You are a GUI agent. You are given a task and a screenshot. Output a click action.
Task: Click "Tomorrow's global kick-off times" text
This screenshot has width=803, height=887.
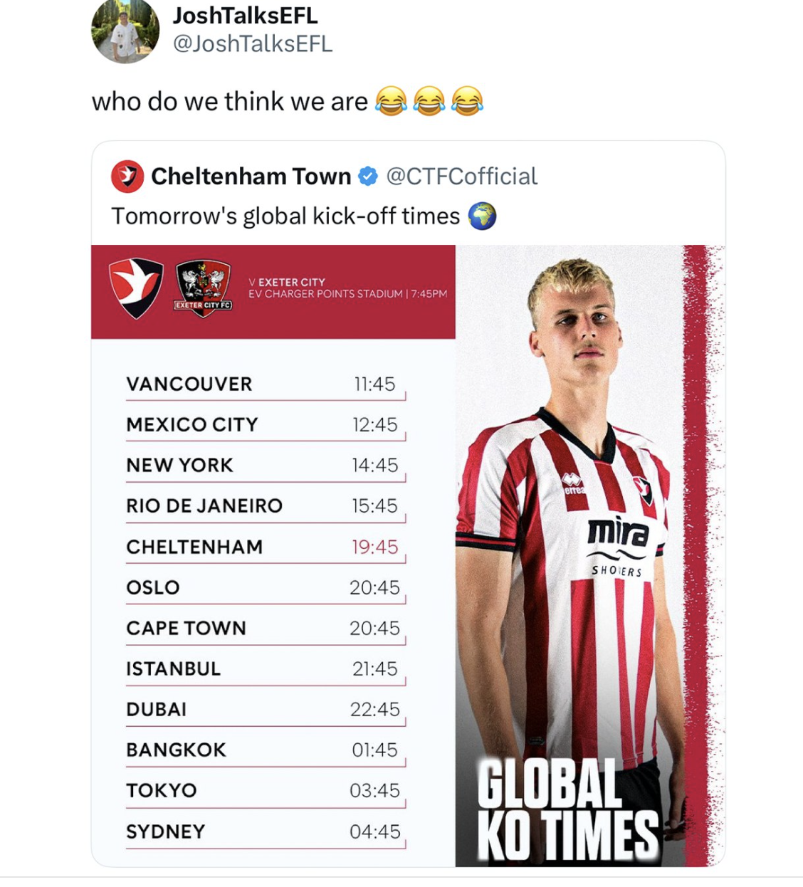pos(285,216)
